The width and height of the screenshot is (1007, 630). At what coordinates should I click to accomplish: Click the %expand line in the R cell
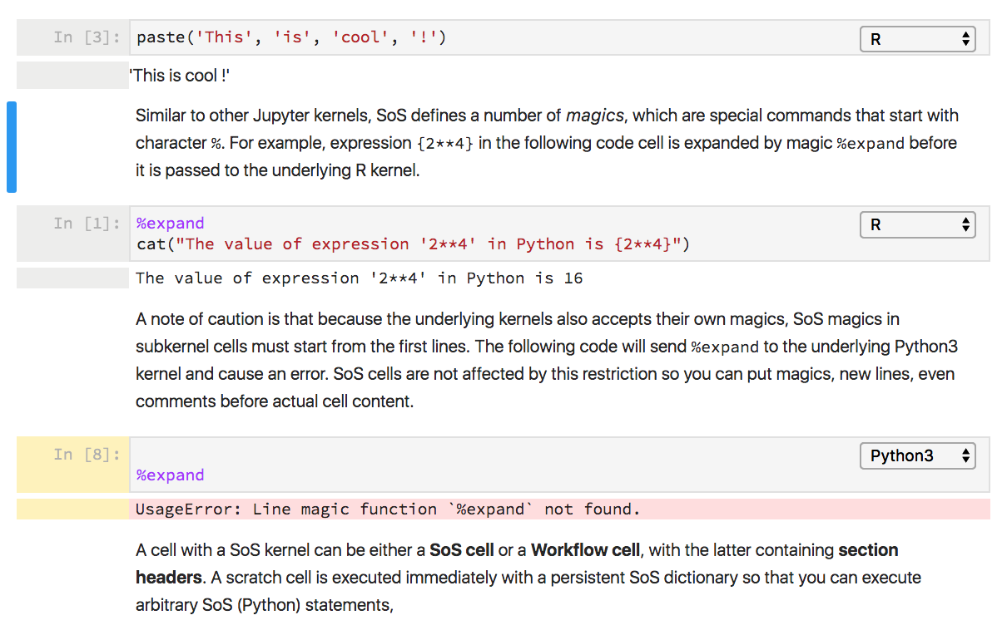click(170, 223)
